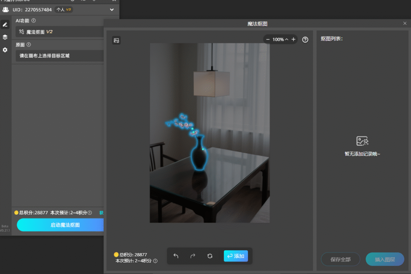The height and width of the screenshot is (274, 411).
Task: Click info icon next to AI功能
Action: (x=34, y=20)
